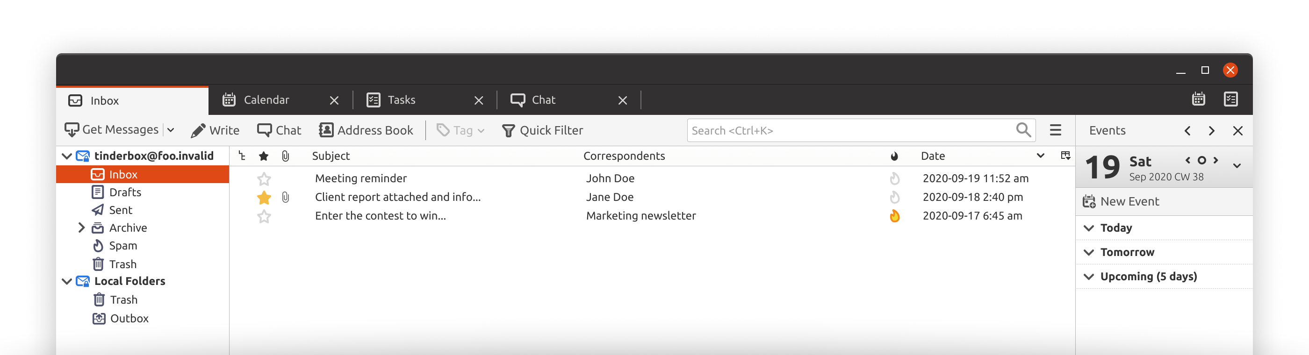Step back one day beside Sat
This screenshot has height=355, width=1309.
[1187, 160]
